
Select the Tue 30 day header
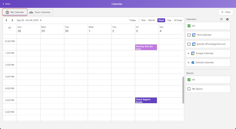(76, 29)
